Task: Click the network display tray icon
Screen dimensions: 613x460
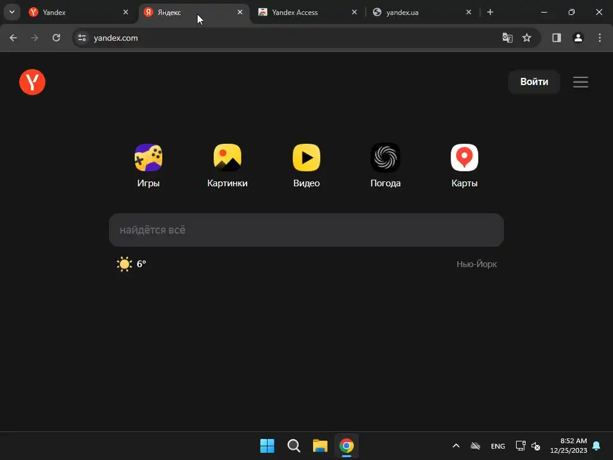Action: [x=520, y=446]
